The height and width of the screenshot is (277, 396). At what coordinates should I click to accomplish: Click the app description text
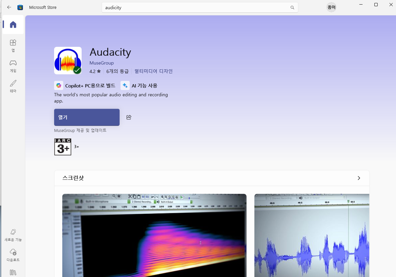pos(111,98)
